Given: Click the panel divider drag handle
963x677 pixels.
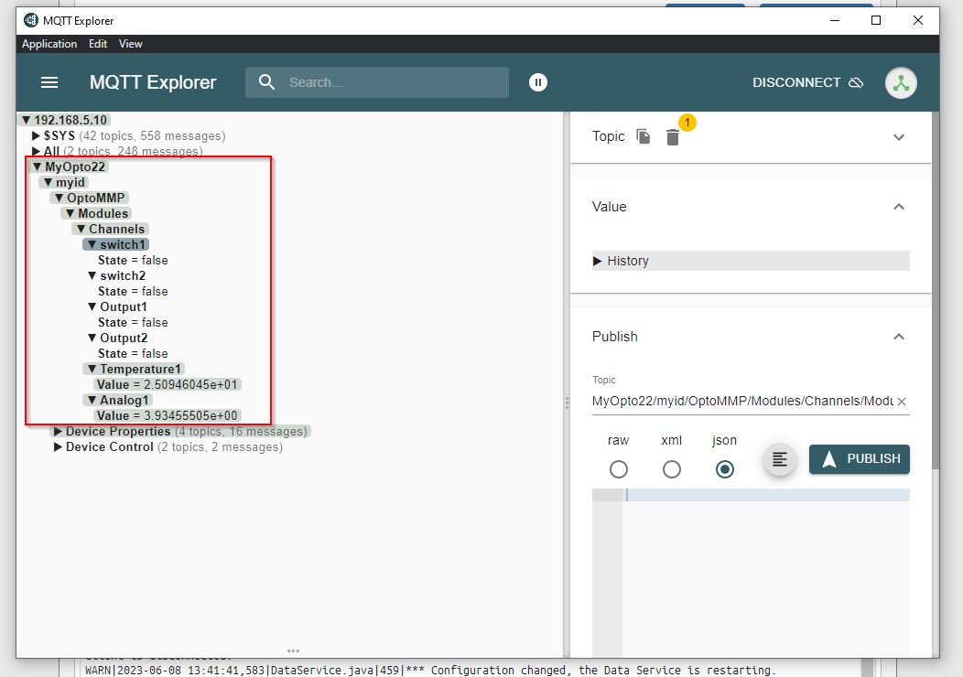Looking at the screenshot, I should [567, 403].
